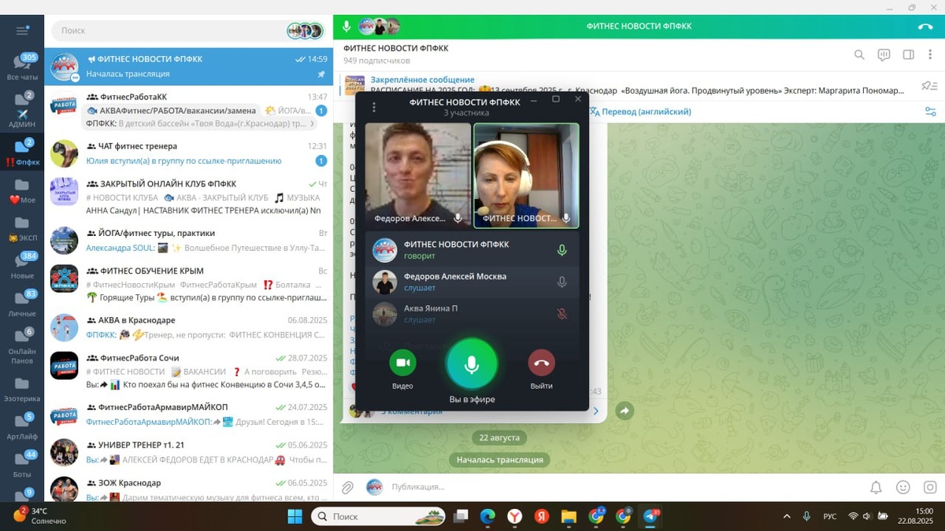
Task: Open the 'АКВА в Краснодаре' chat
Action: tap(188, 326)
